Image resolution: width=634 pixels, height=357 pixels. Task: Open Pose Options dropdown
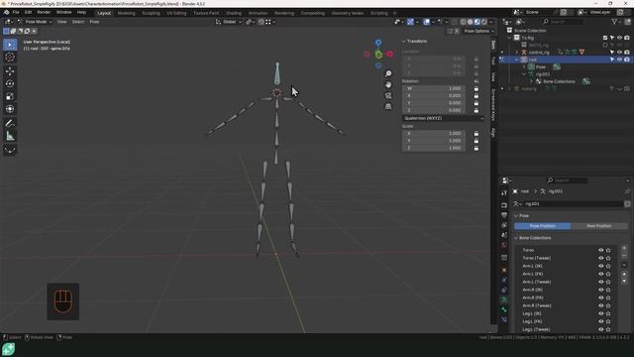[478, 31]
